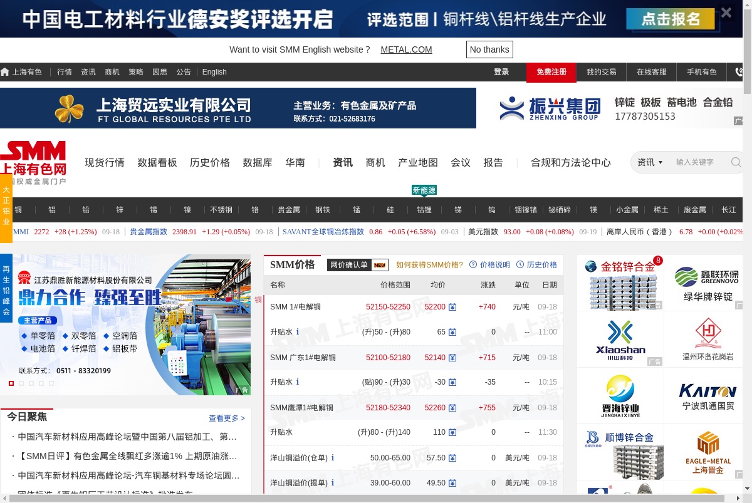Open the Kaiton 宁波凯通国贸 logo

tap(708, 396)
